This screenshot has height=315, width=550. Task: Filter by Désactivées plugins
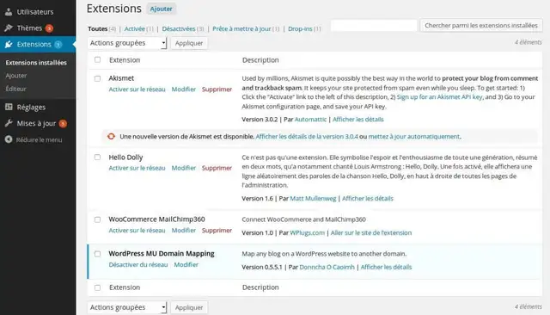pos(179,28)
